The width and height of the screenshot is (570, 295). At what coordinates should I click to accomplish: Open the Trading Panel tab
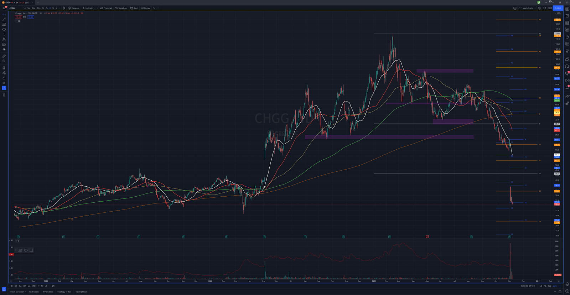81,292
